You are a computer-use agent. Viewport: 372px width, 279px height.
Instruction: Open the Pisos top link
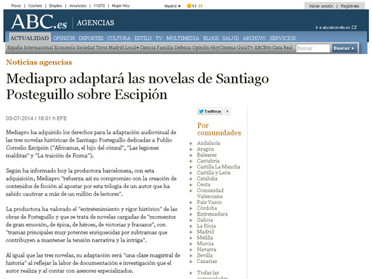coord(16,6)
